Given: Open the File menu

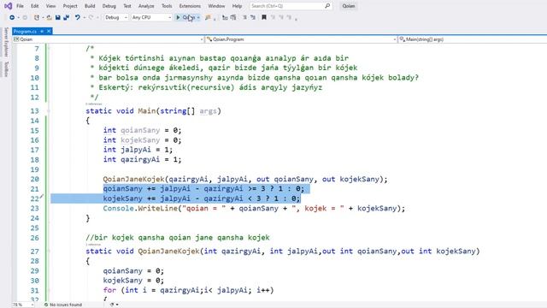Looking at the screenshot, I should click(x=20, y=6).
